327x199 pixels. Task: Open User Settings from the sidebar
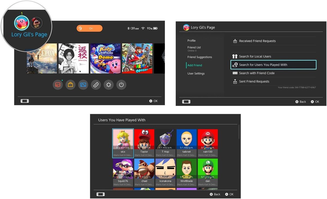(196, 73)
